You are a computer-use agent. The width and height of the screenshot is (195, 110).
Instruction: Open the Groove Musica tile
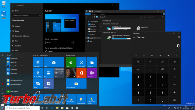81,62
